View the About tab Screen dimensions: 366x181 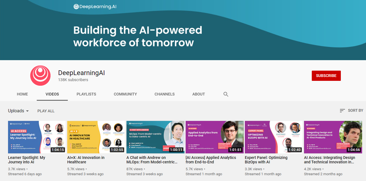(199, 94)
